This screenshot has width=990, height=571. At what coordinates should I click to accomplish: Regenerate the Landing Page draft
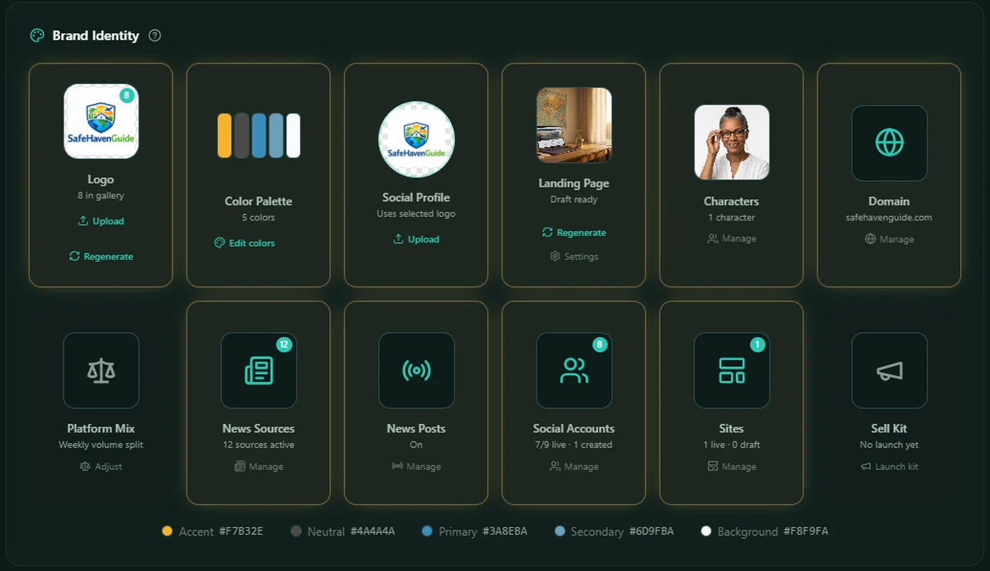tap(574, 232)
